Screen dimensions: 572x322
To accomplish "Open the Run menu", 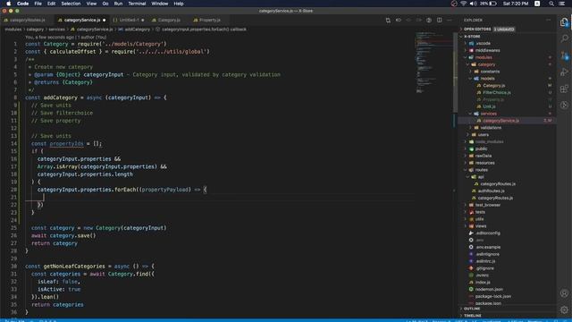I will 118,4.
